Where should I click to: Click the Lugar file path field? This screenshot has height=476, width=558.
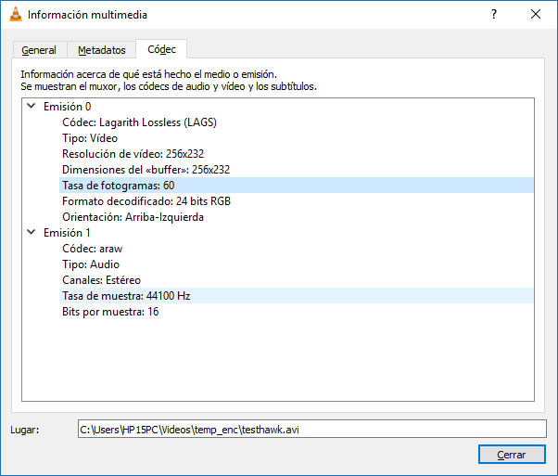click(x=312, y=429)
